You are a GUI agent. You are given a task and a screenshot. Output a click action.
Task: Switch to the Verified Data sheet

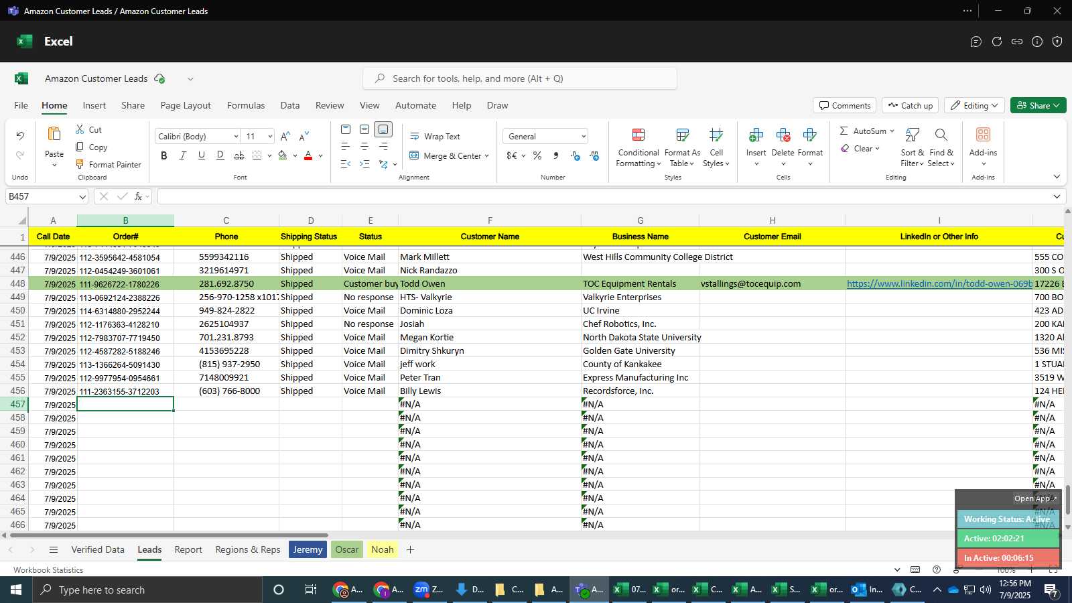click(x=98, y=549)
